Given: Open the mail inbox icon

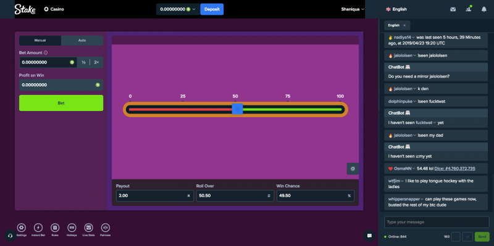Looking at the screenshot, I should (453, 9).
